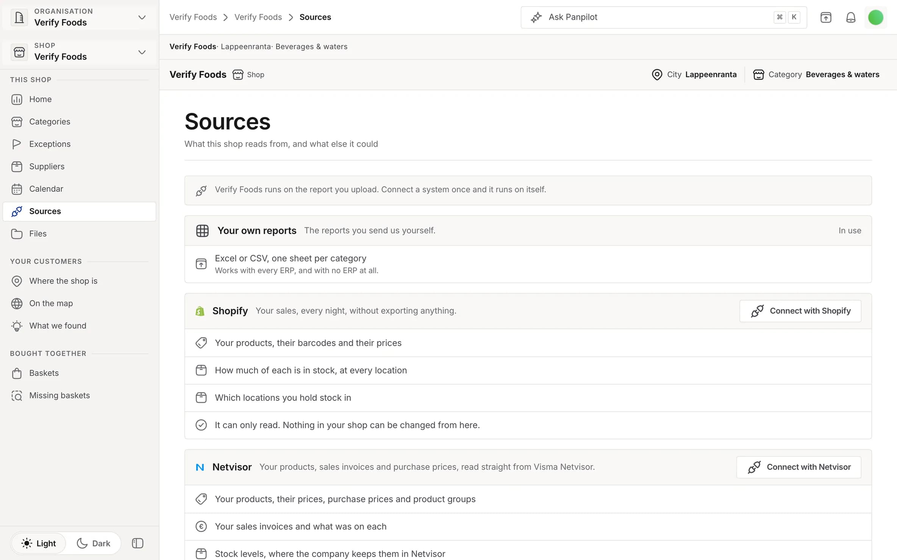Click the Missing baskets scan icon
This screenshot has width=897, height=560.
pos(17,395)
